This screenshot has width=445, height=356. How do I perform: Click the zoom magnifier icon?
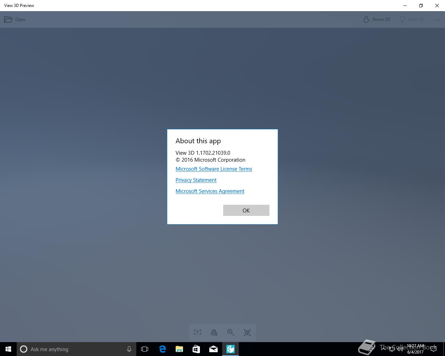click(230, 332)
